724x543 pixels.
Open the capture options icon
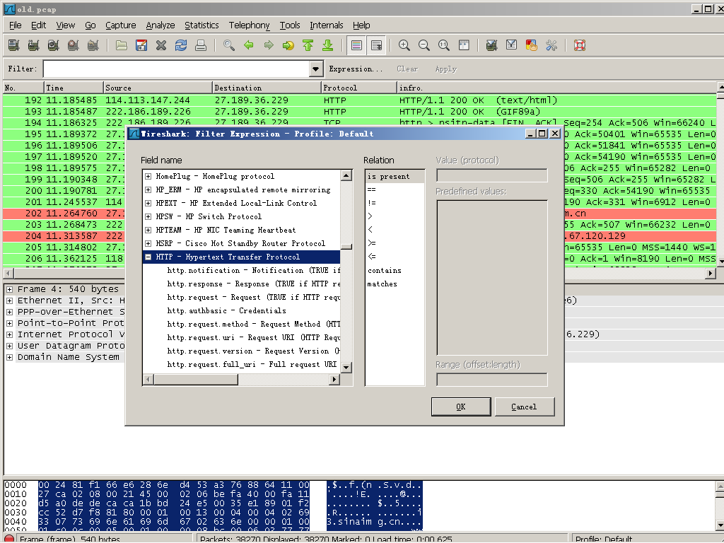33,45
